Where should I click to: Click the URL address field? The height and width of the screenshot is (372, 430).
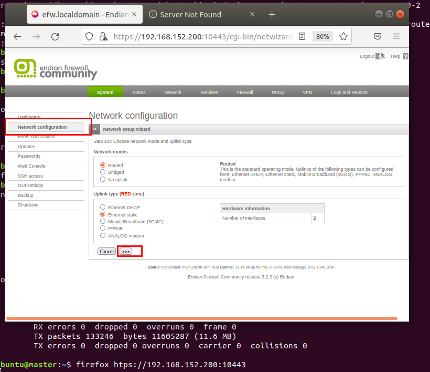pyautogui.click(x=202, y=37)
